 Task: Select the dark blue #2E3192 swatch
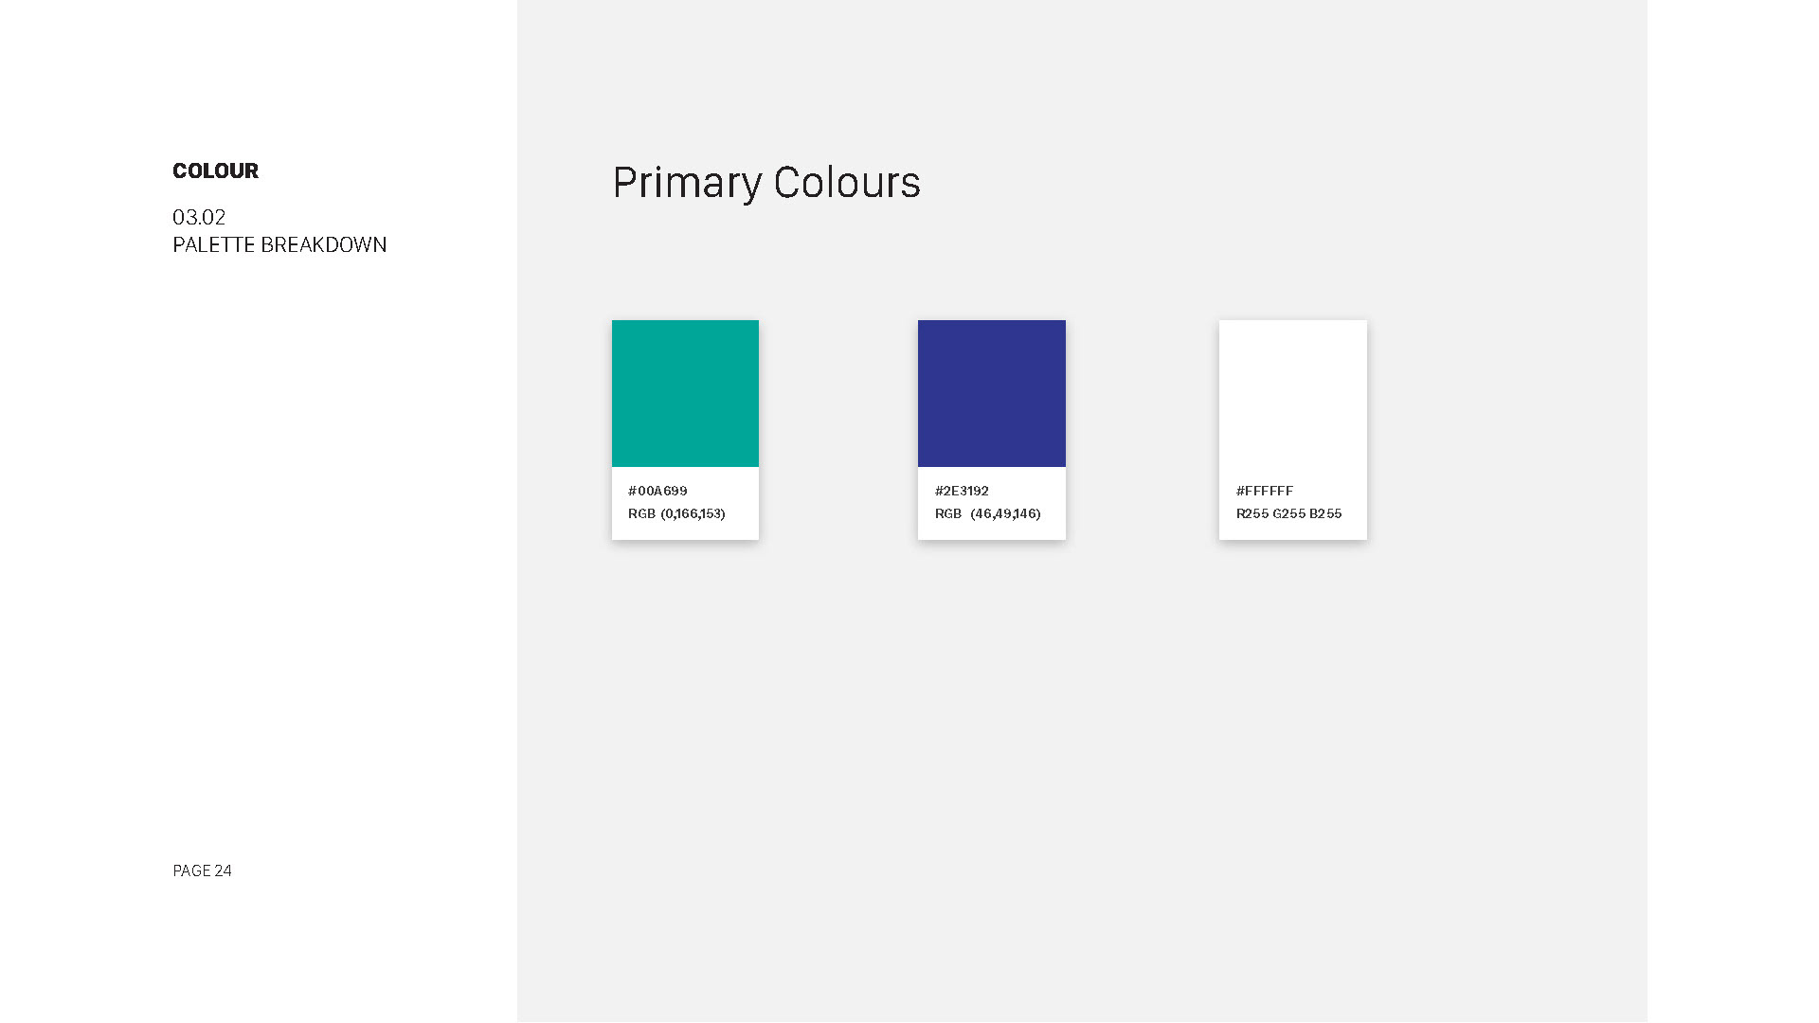pyautogui.click(x=991, y=393)
